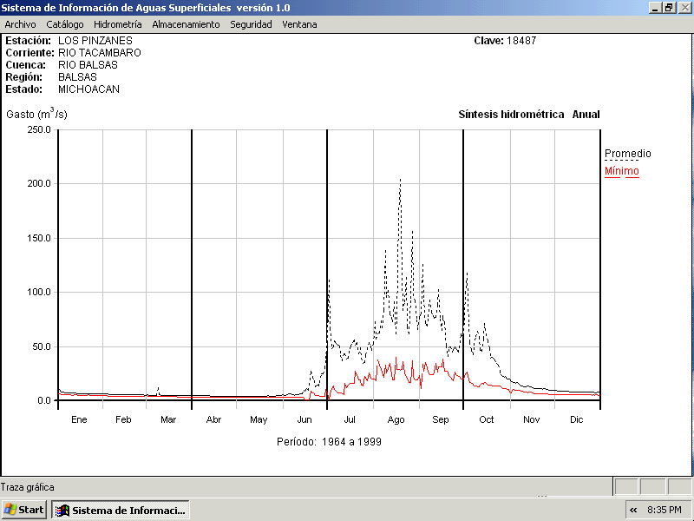Screen dimensions: 694x521
Task: Restore down the application window
Action: [669, 7]
